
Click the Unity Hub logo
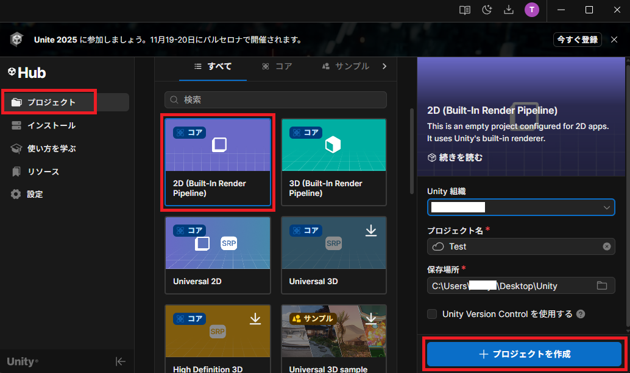tap(27, 72)
